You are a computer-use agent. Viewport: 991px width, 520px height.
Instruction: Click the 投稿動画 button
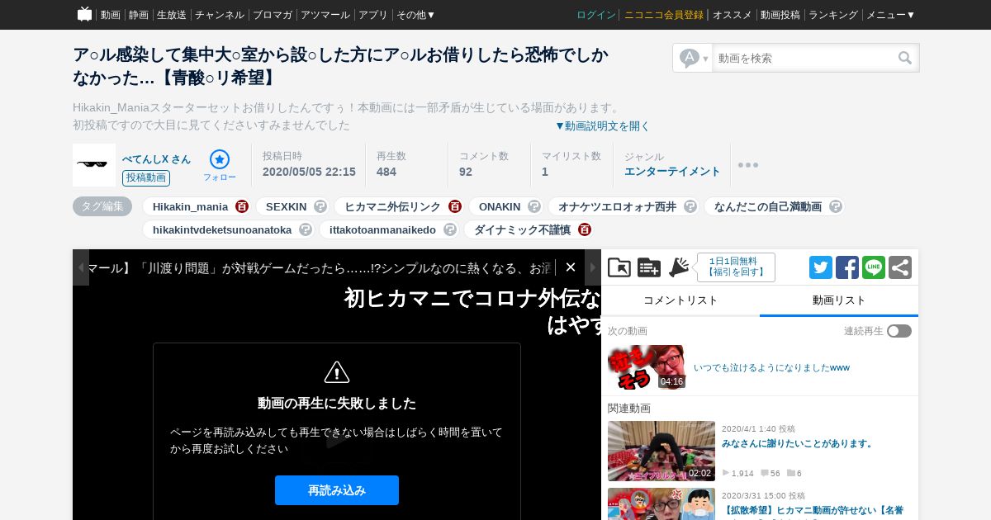(x=146, y=178)
